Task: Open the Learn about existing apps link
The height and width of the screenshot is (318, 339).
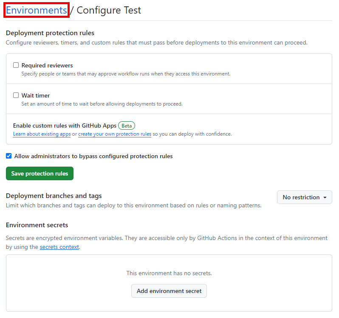Action: 42,134
